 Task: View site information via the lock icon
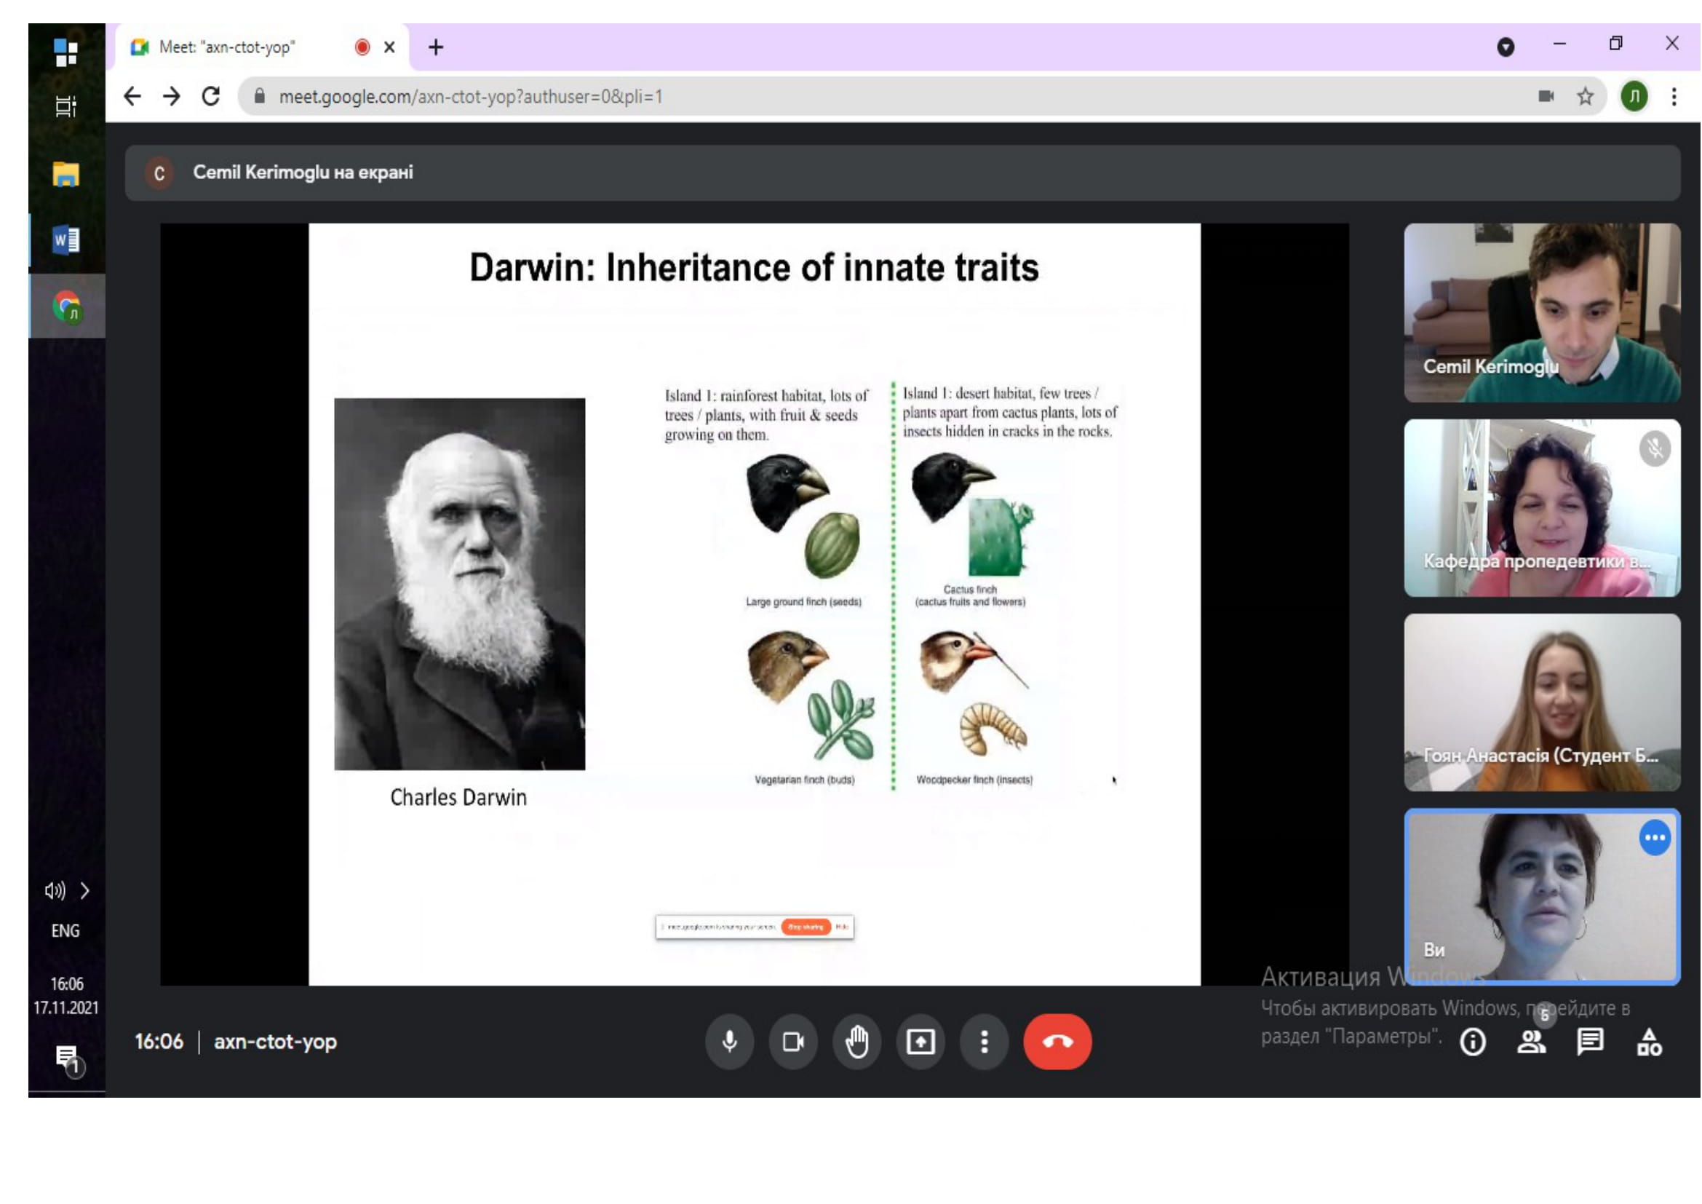tap(259, 96)
